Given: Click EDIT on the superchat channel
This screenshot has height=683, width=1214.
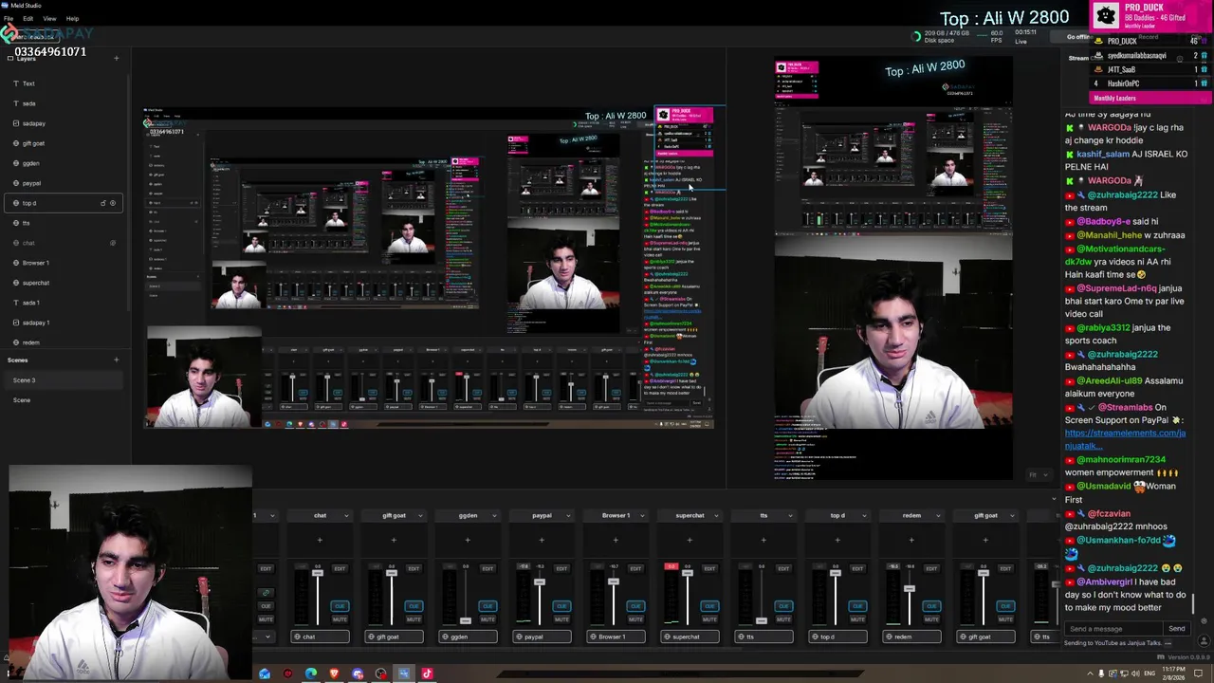Looking at the screenshot, I should [709, 568].
